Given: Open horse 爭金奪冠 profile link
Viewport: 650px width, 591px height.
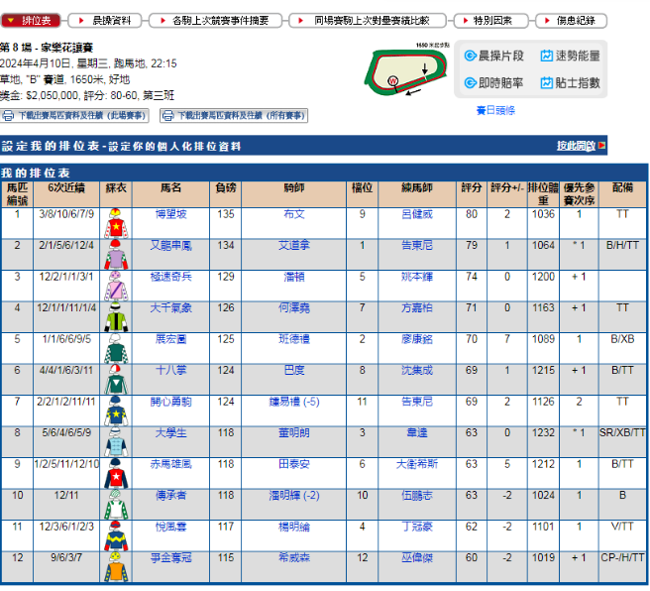Looking at the screenshot, I should tap(170, 558).
